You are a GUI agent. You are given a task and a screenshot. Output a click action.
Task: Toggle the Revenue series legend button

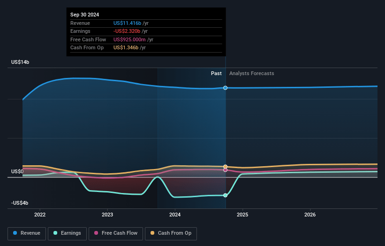[27, 233]
